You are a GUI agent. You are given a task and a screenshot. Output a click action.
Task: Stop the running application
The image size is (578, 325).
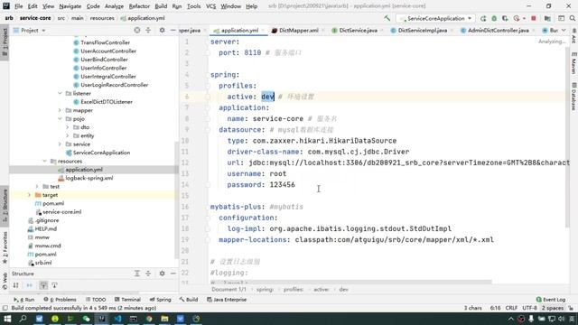click(534, 18)
